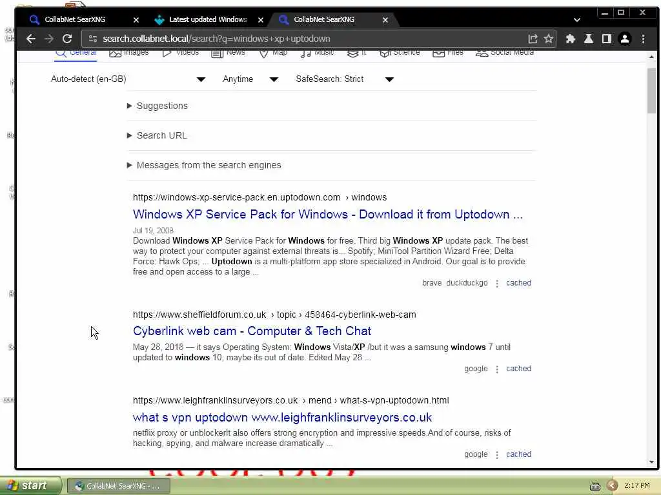The image size is (661, 495).
Task: Select the Science search category
Action: coord(400,53)
